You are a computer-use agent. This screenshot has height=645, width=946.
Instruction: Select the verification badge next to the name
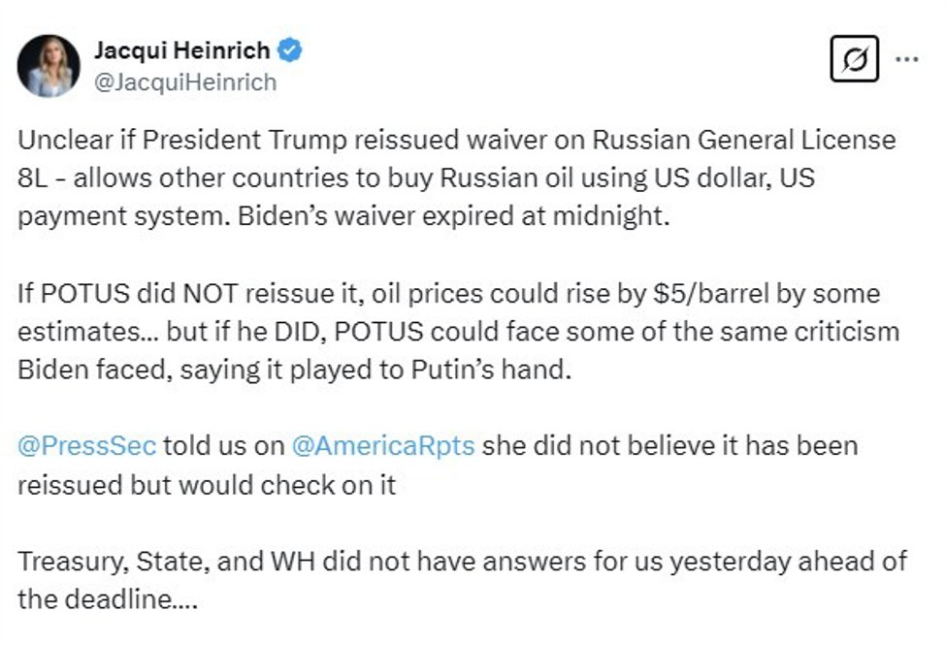pos(292,50)
